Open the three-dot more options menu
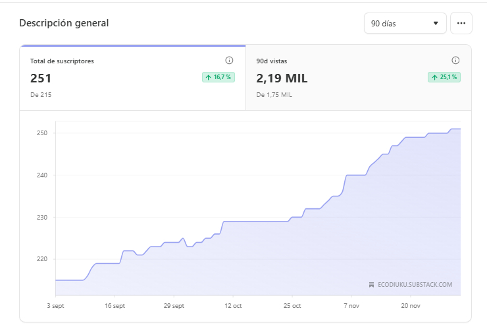Image resolution: width=487 pixels, height=331 pixels. 461,23
